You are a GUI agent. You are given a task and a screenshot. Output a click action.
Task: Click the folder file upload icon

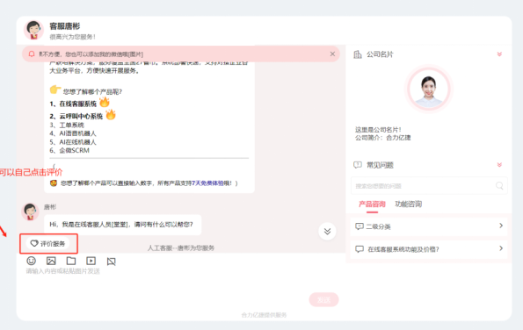(x=71, y=261)
